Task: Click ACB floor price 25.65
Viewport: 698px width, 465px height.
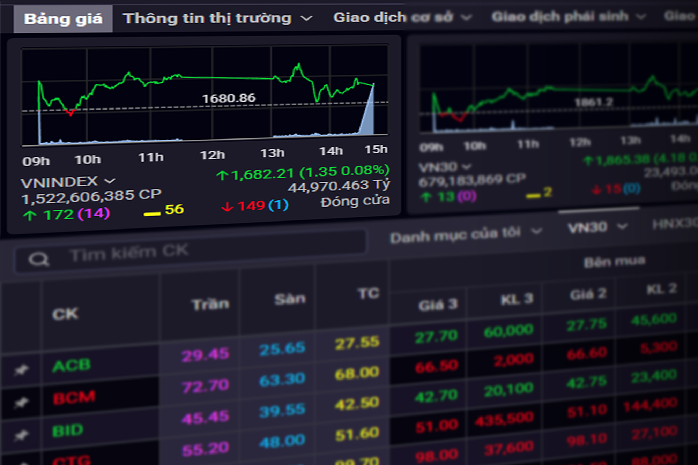Action: coord(282,349)
